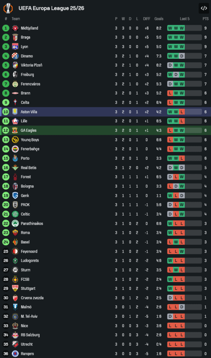Click Dinamo's draw result badge
This screenshot has height=358, width=211.
pos(182,56)
